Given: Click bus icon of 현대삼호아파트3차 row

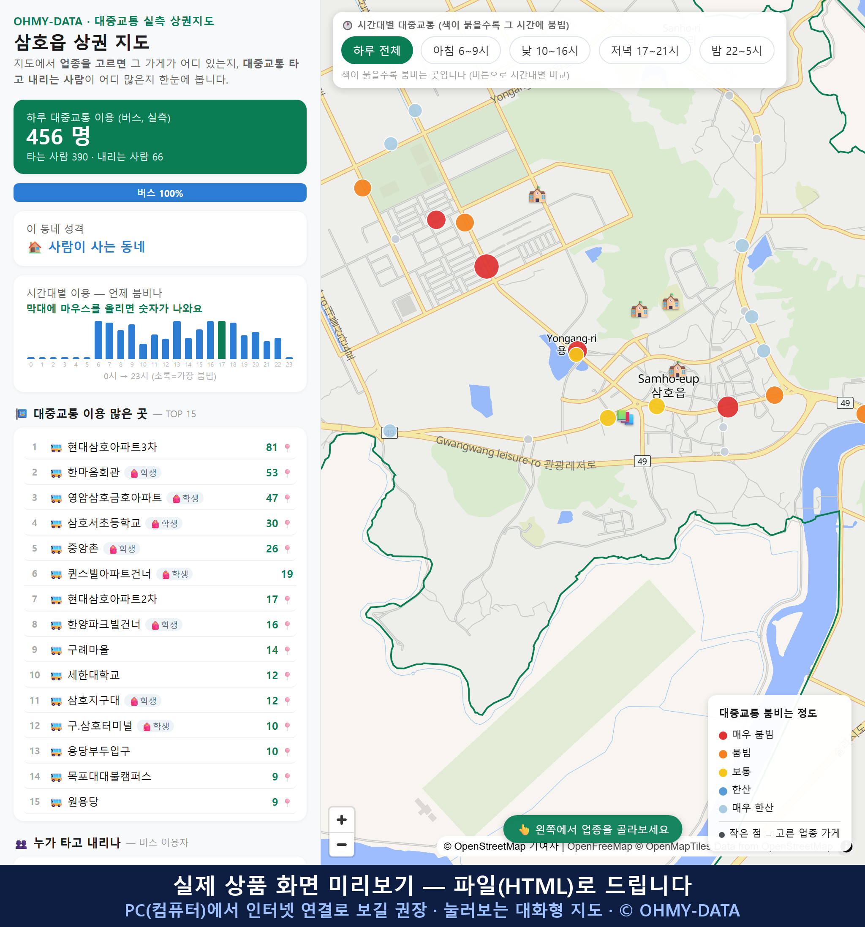Looking at the screenshot, I should pyautogui.click(x=56, y=448).
